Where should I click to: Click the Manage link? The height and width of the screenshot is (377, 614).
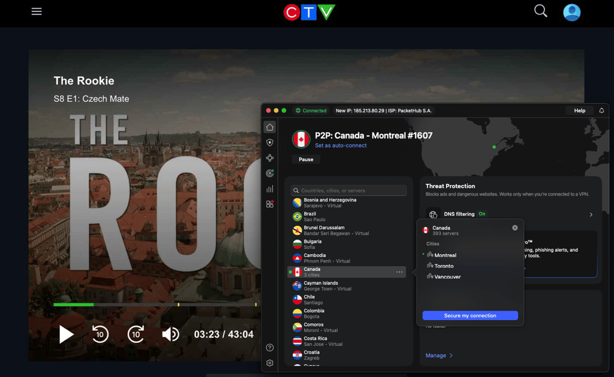point(439,355)
